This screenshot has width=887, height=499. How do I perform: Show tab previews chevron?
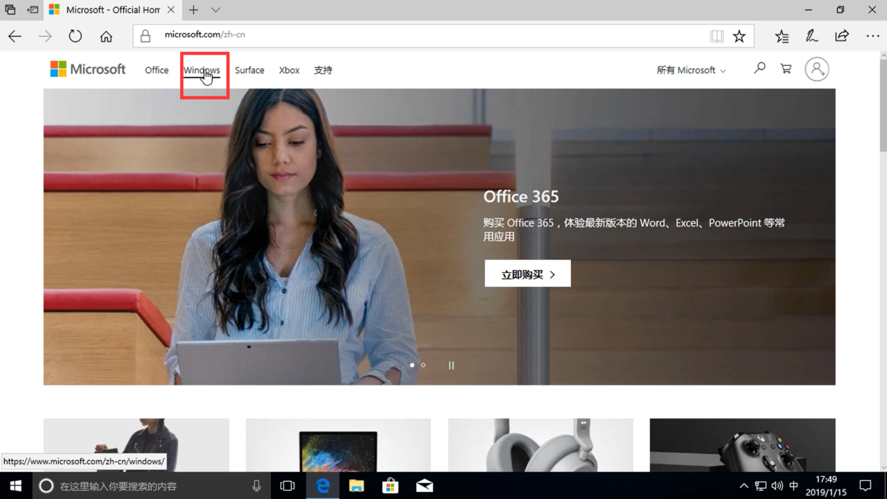tap(216, 10)
